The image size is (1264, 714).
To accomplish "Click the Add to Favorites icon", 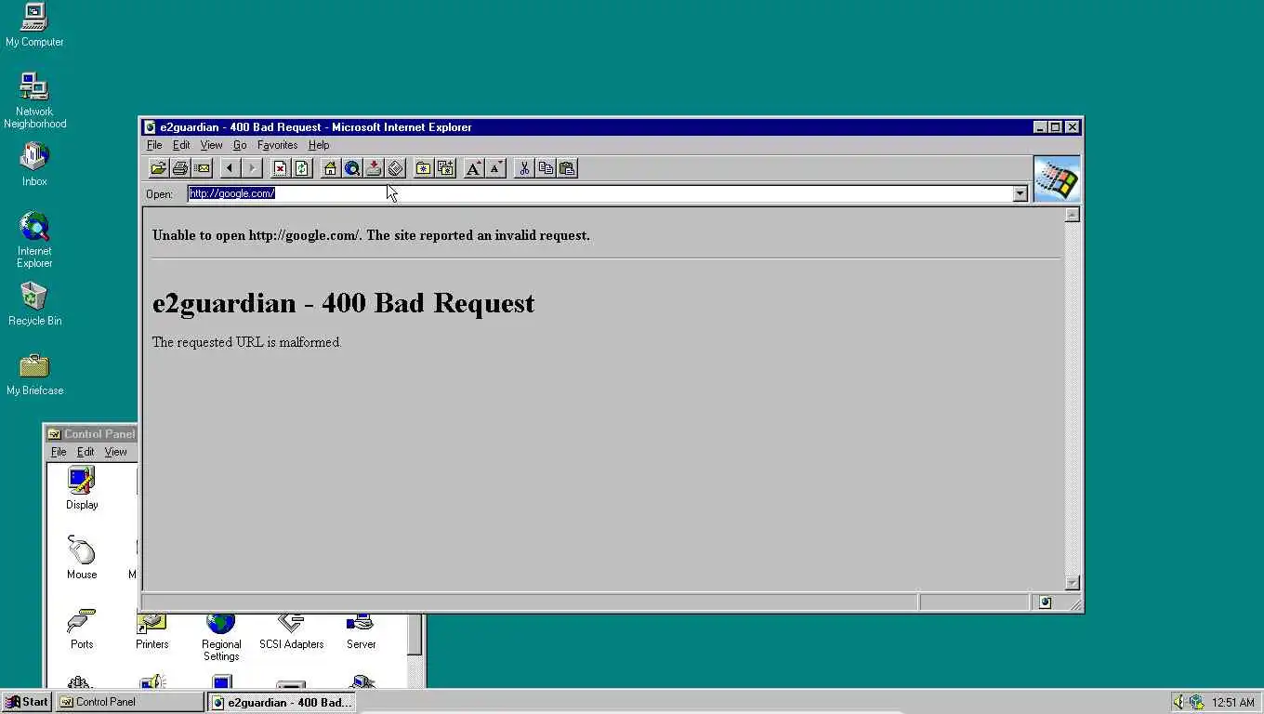I will pos(446,168).
